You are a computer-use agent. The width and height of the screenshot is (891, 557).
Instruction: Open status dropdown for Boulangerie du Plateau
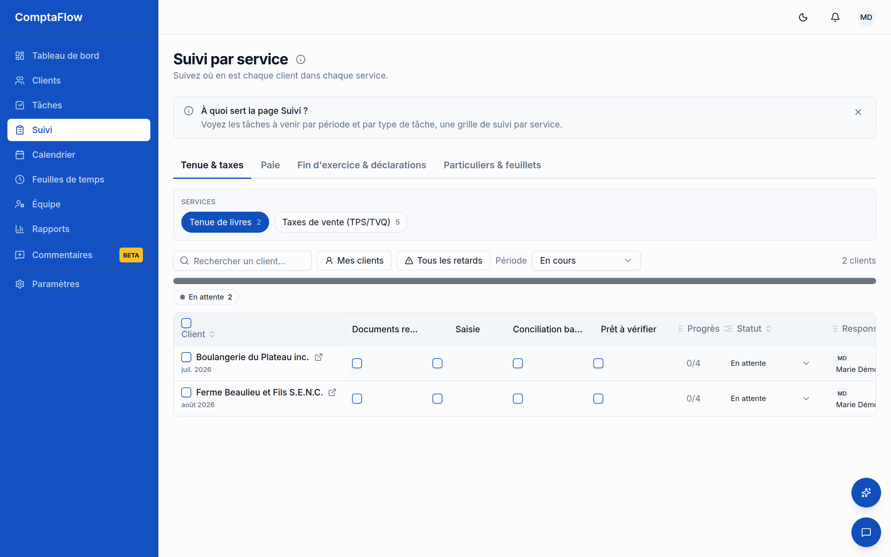click(x=770, y=363)
